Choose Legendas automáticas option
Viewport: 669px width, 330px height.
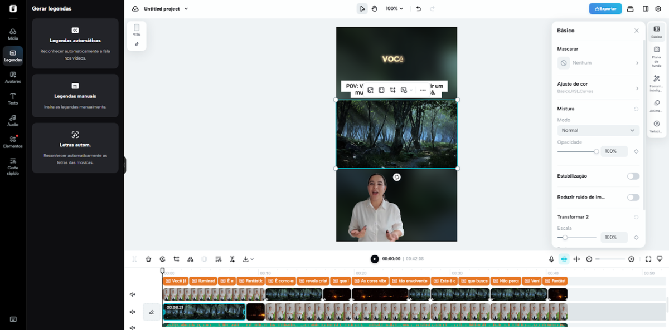click(75, 43)
